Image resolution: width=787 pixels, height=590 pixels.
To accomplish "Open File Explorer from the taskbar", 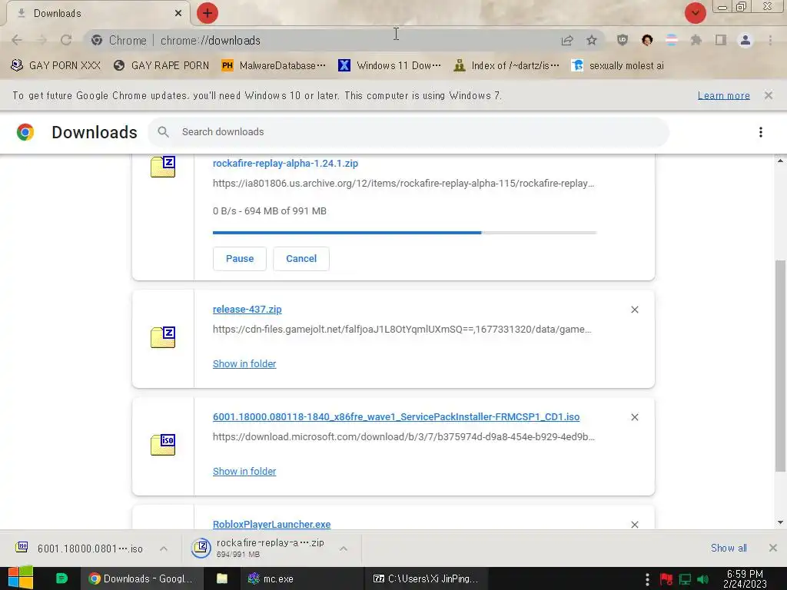I will tap(222, 578).
